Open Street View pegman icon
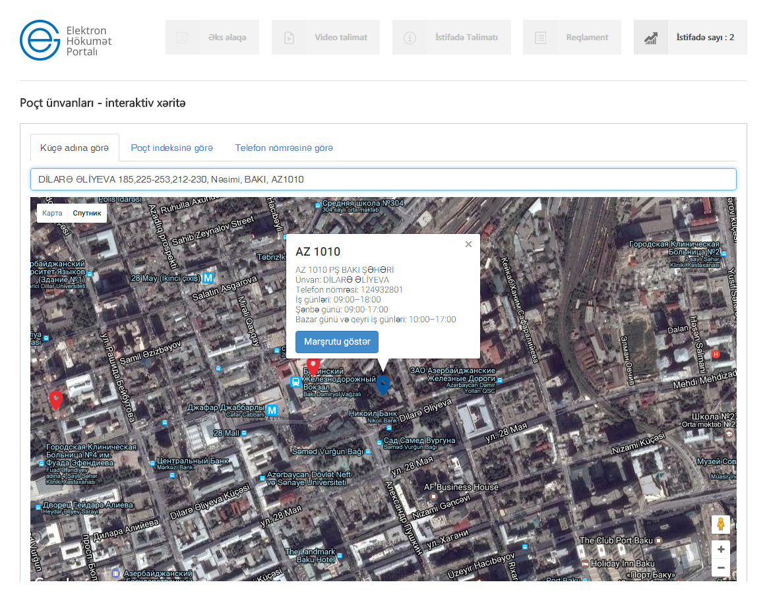 721,525
